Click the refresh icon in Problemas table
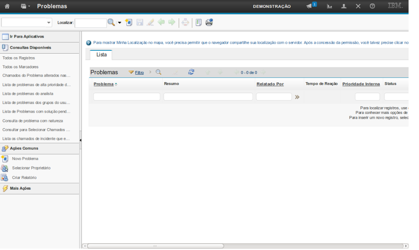The image size is (419, 250). [191, 72]
